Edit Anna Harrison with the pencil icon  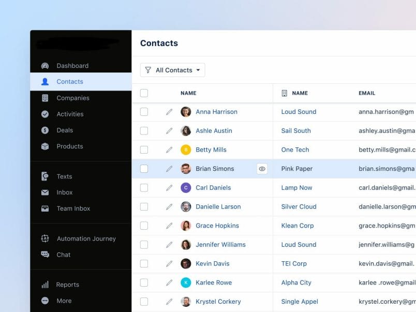click(169, 112)
